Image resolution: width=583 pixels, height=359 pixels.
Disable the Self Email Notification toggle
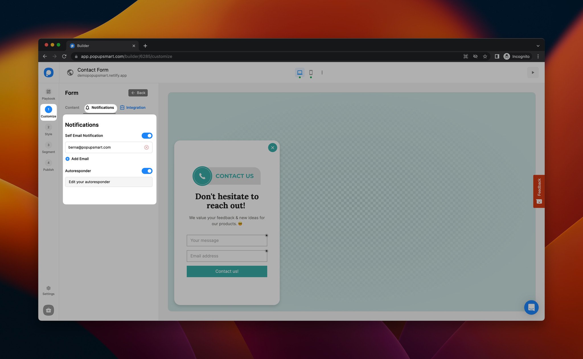pos(147,135)
